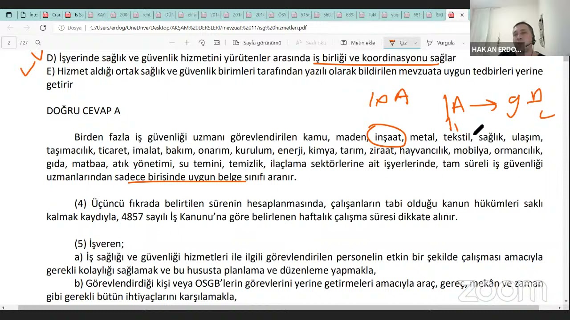
Task: Switch to the Crar tab
Action: click(x=52, y=15)
